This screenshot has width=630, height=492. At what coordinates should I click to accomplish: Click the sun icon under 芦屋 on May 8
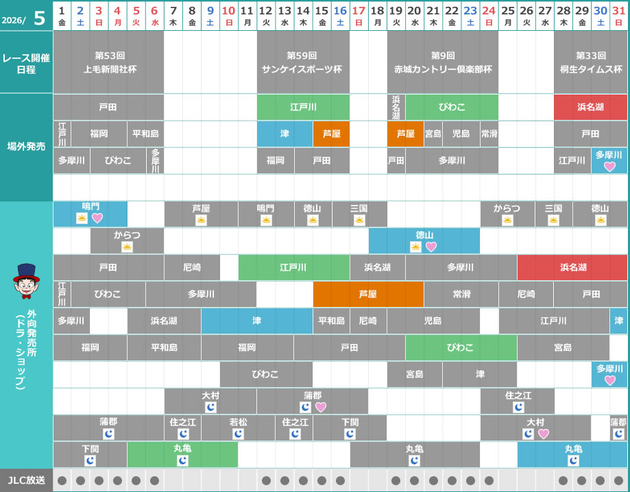click(201, 220)
